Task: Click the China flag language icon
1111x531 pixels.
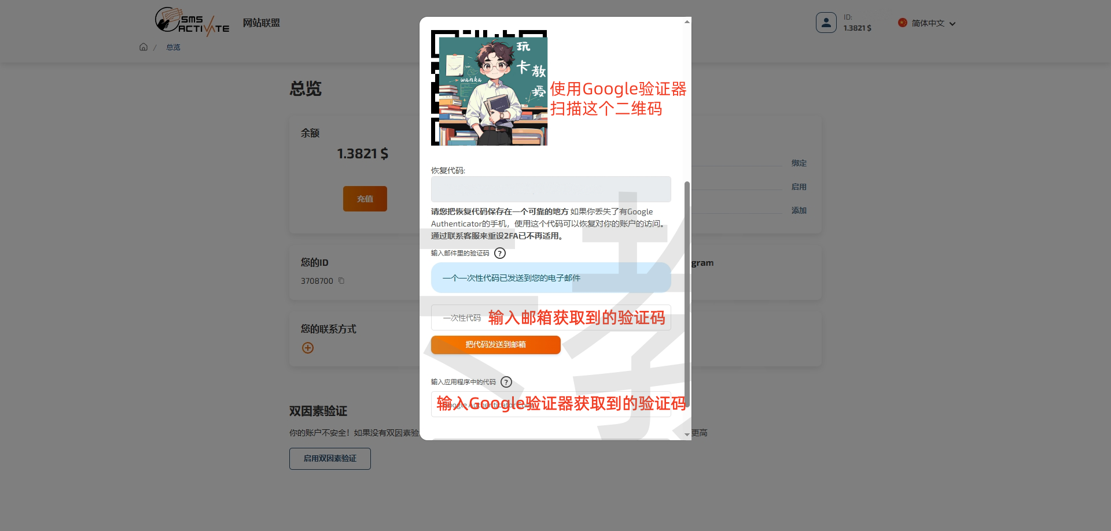Action: click(902, 23)
